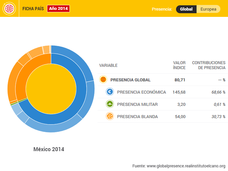Click the globe logo icon in header

coord(9,9)
